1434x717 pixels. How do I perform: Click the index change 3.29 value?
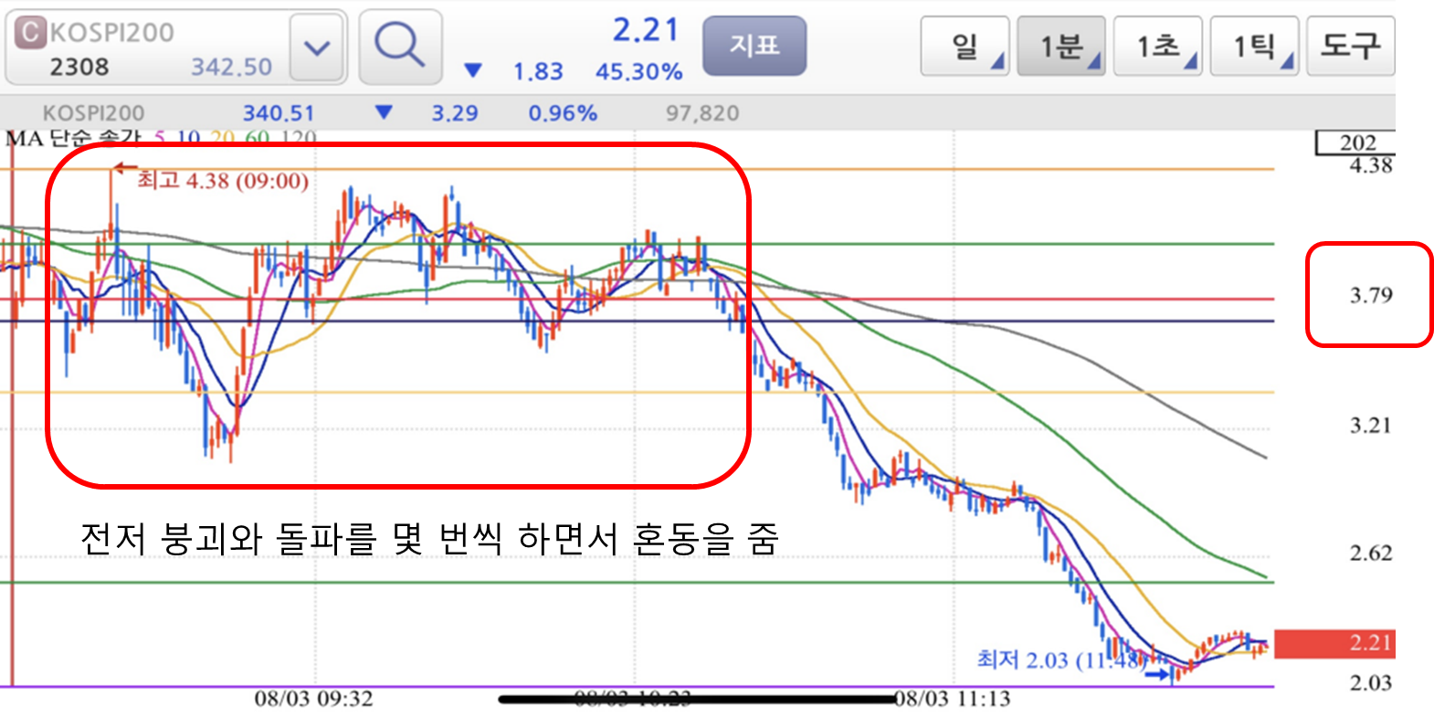[455, 113]
